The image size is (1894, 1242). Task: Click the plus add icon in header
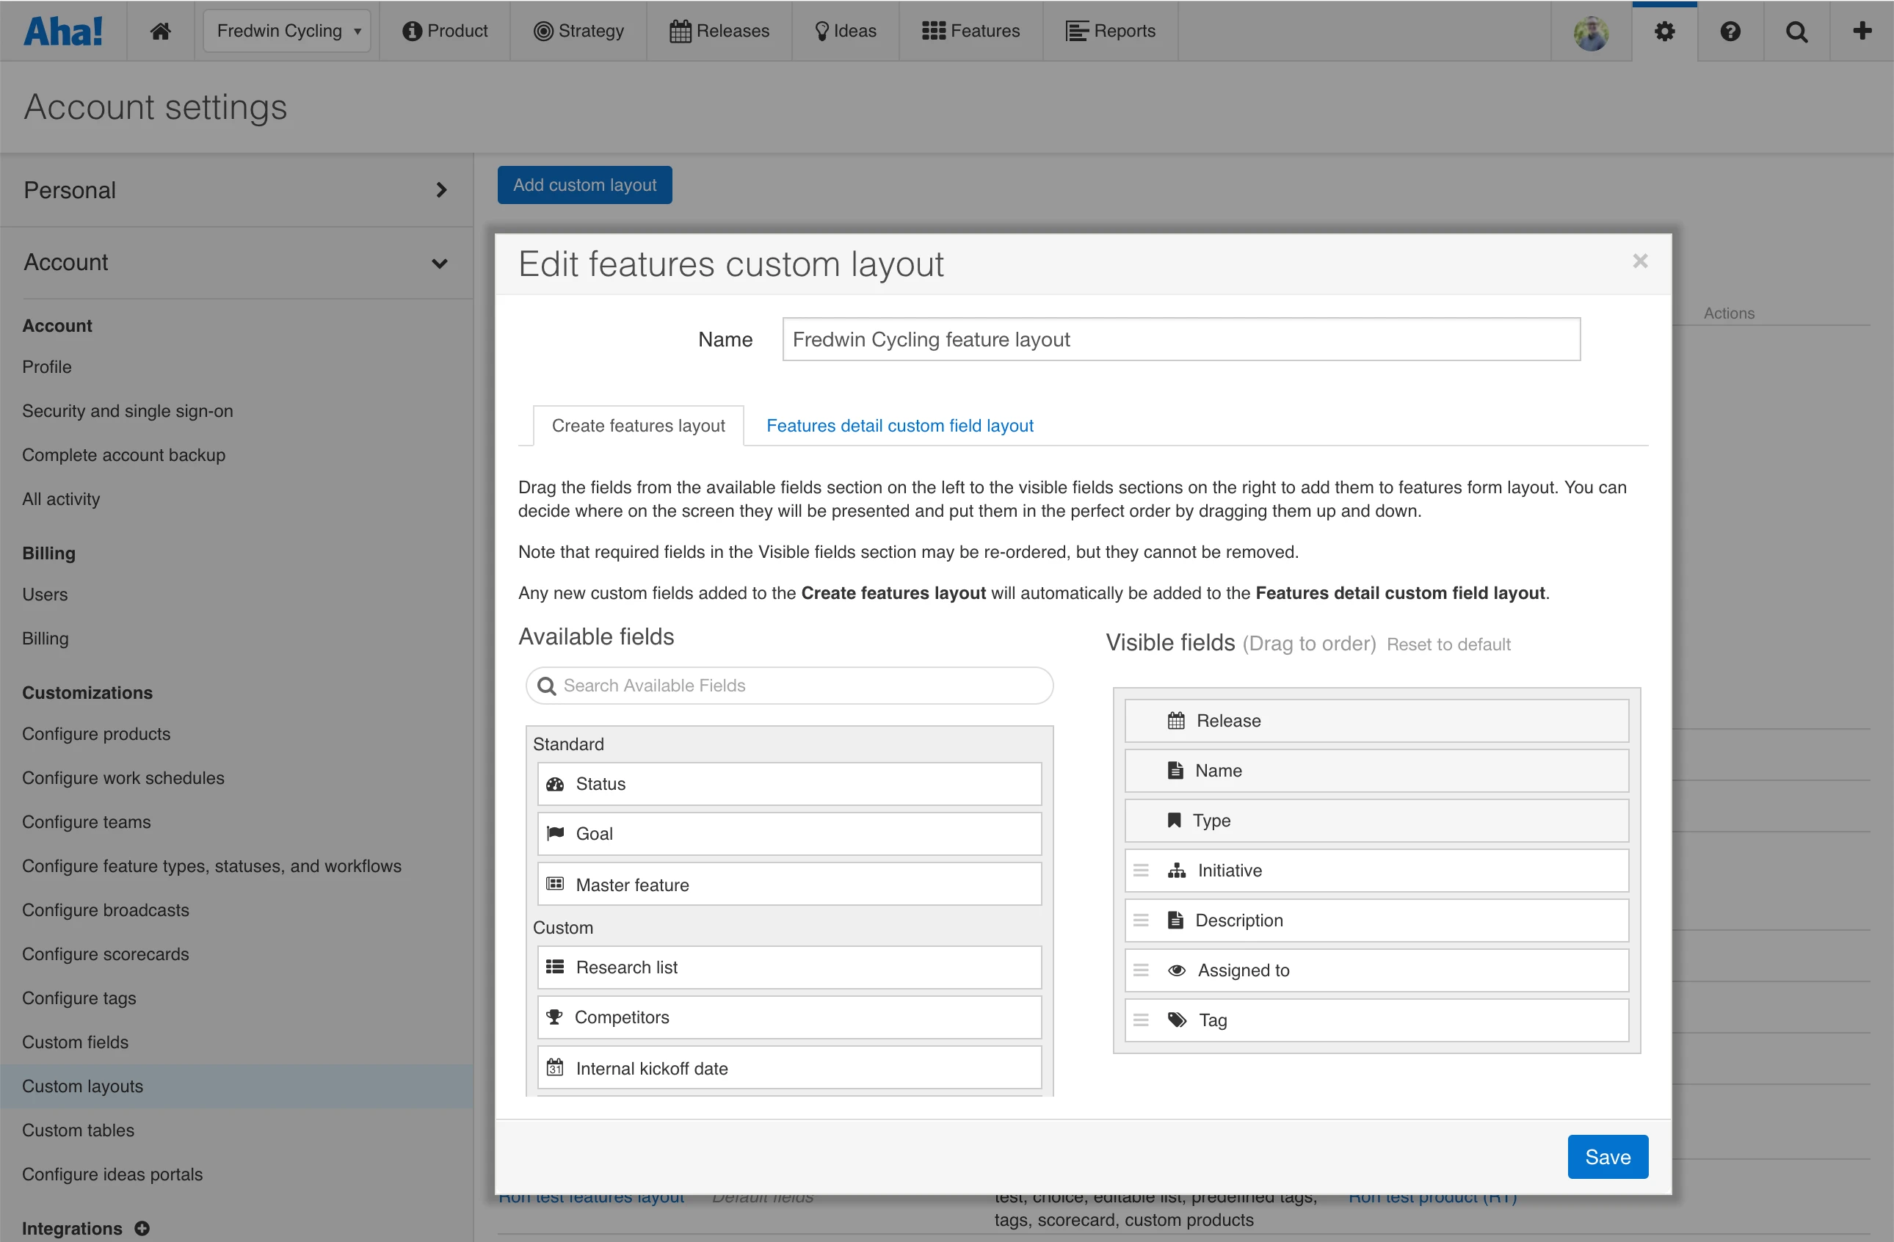[1862, 30]
